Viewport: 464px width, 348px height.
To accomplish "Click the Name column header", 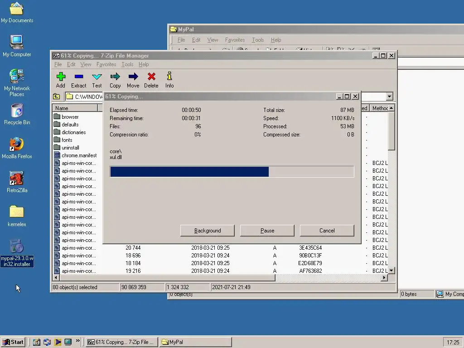I will pyautogui.click(x=75, y=108).
